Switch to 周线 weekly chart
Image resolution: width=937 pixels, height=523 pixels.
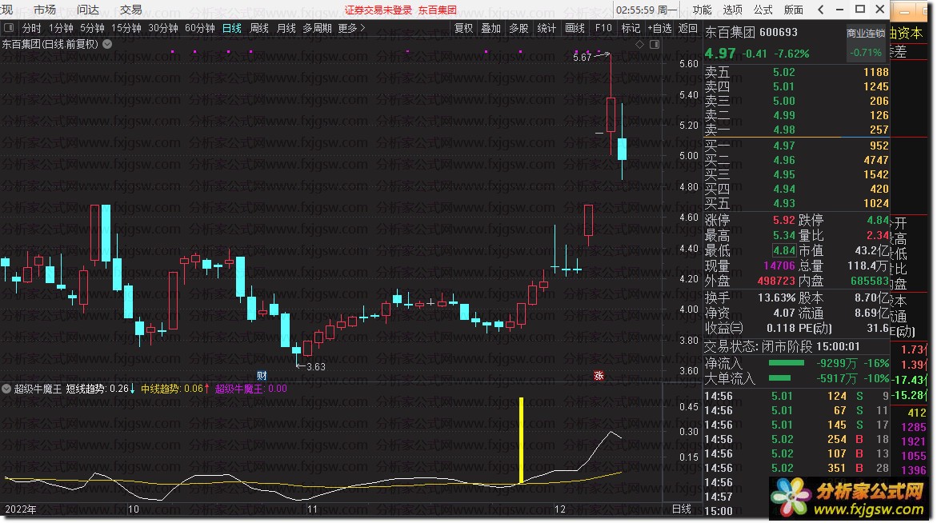[259, 28]
